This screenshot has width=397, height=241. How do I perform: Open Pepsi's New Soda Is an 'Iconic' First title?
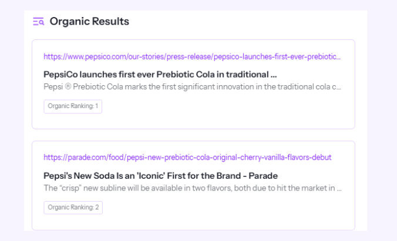pyautogui.click(x=160, y=176)
